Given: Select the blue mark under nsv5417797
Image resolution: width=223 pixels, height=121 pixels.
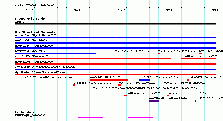Looking at the screenshot, I should pos(163,85).
